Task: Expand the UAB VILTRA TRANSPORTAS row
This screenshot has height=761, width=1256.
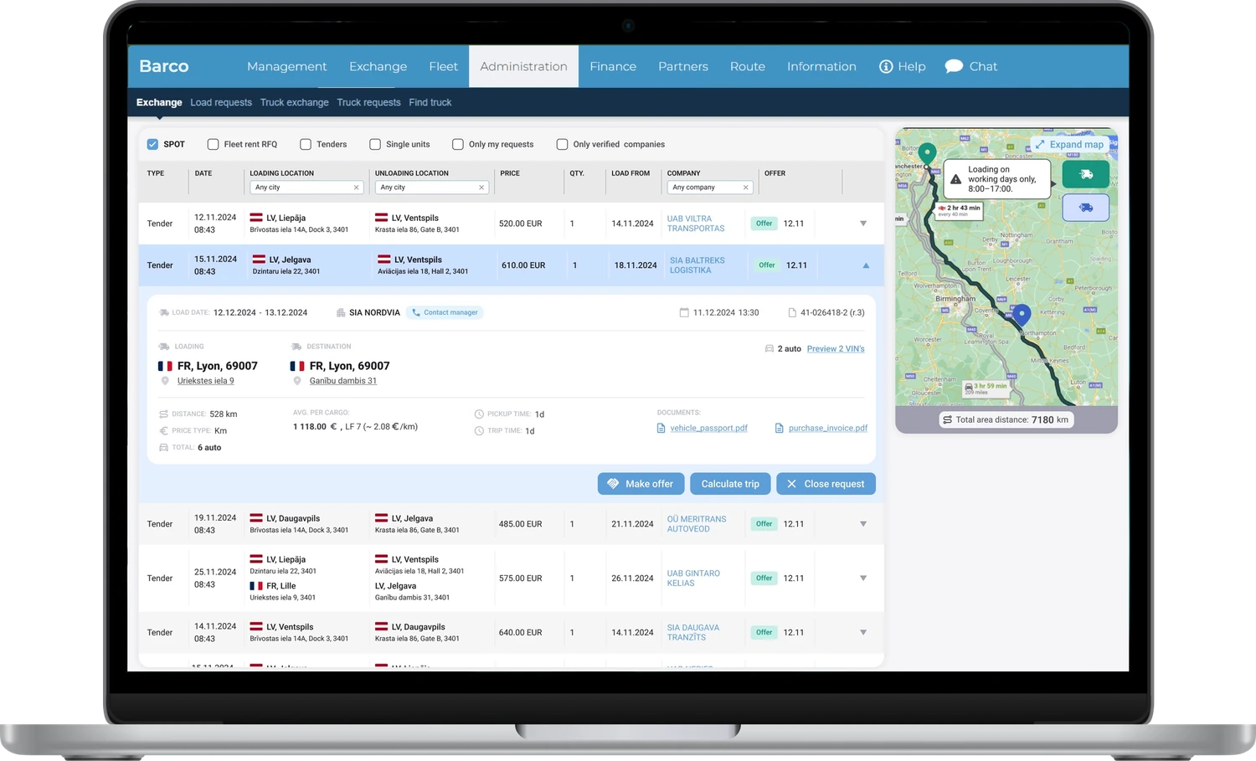Action: point(863,224)
